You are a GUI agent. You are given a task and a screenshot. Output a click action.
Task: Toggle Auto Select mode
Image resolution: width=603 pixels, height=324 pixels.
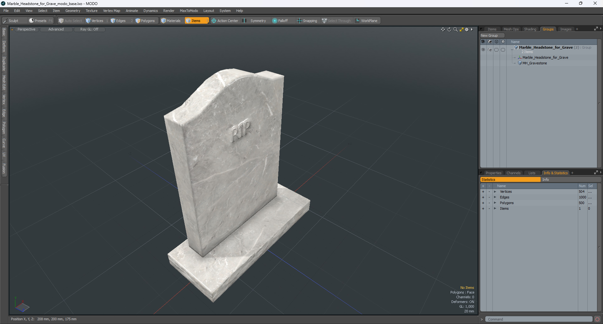(70, 21)
